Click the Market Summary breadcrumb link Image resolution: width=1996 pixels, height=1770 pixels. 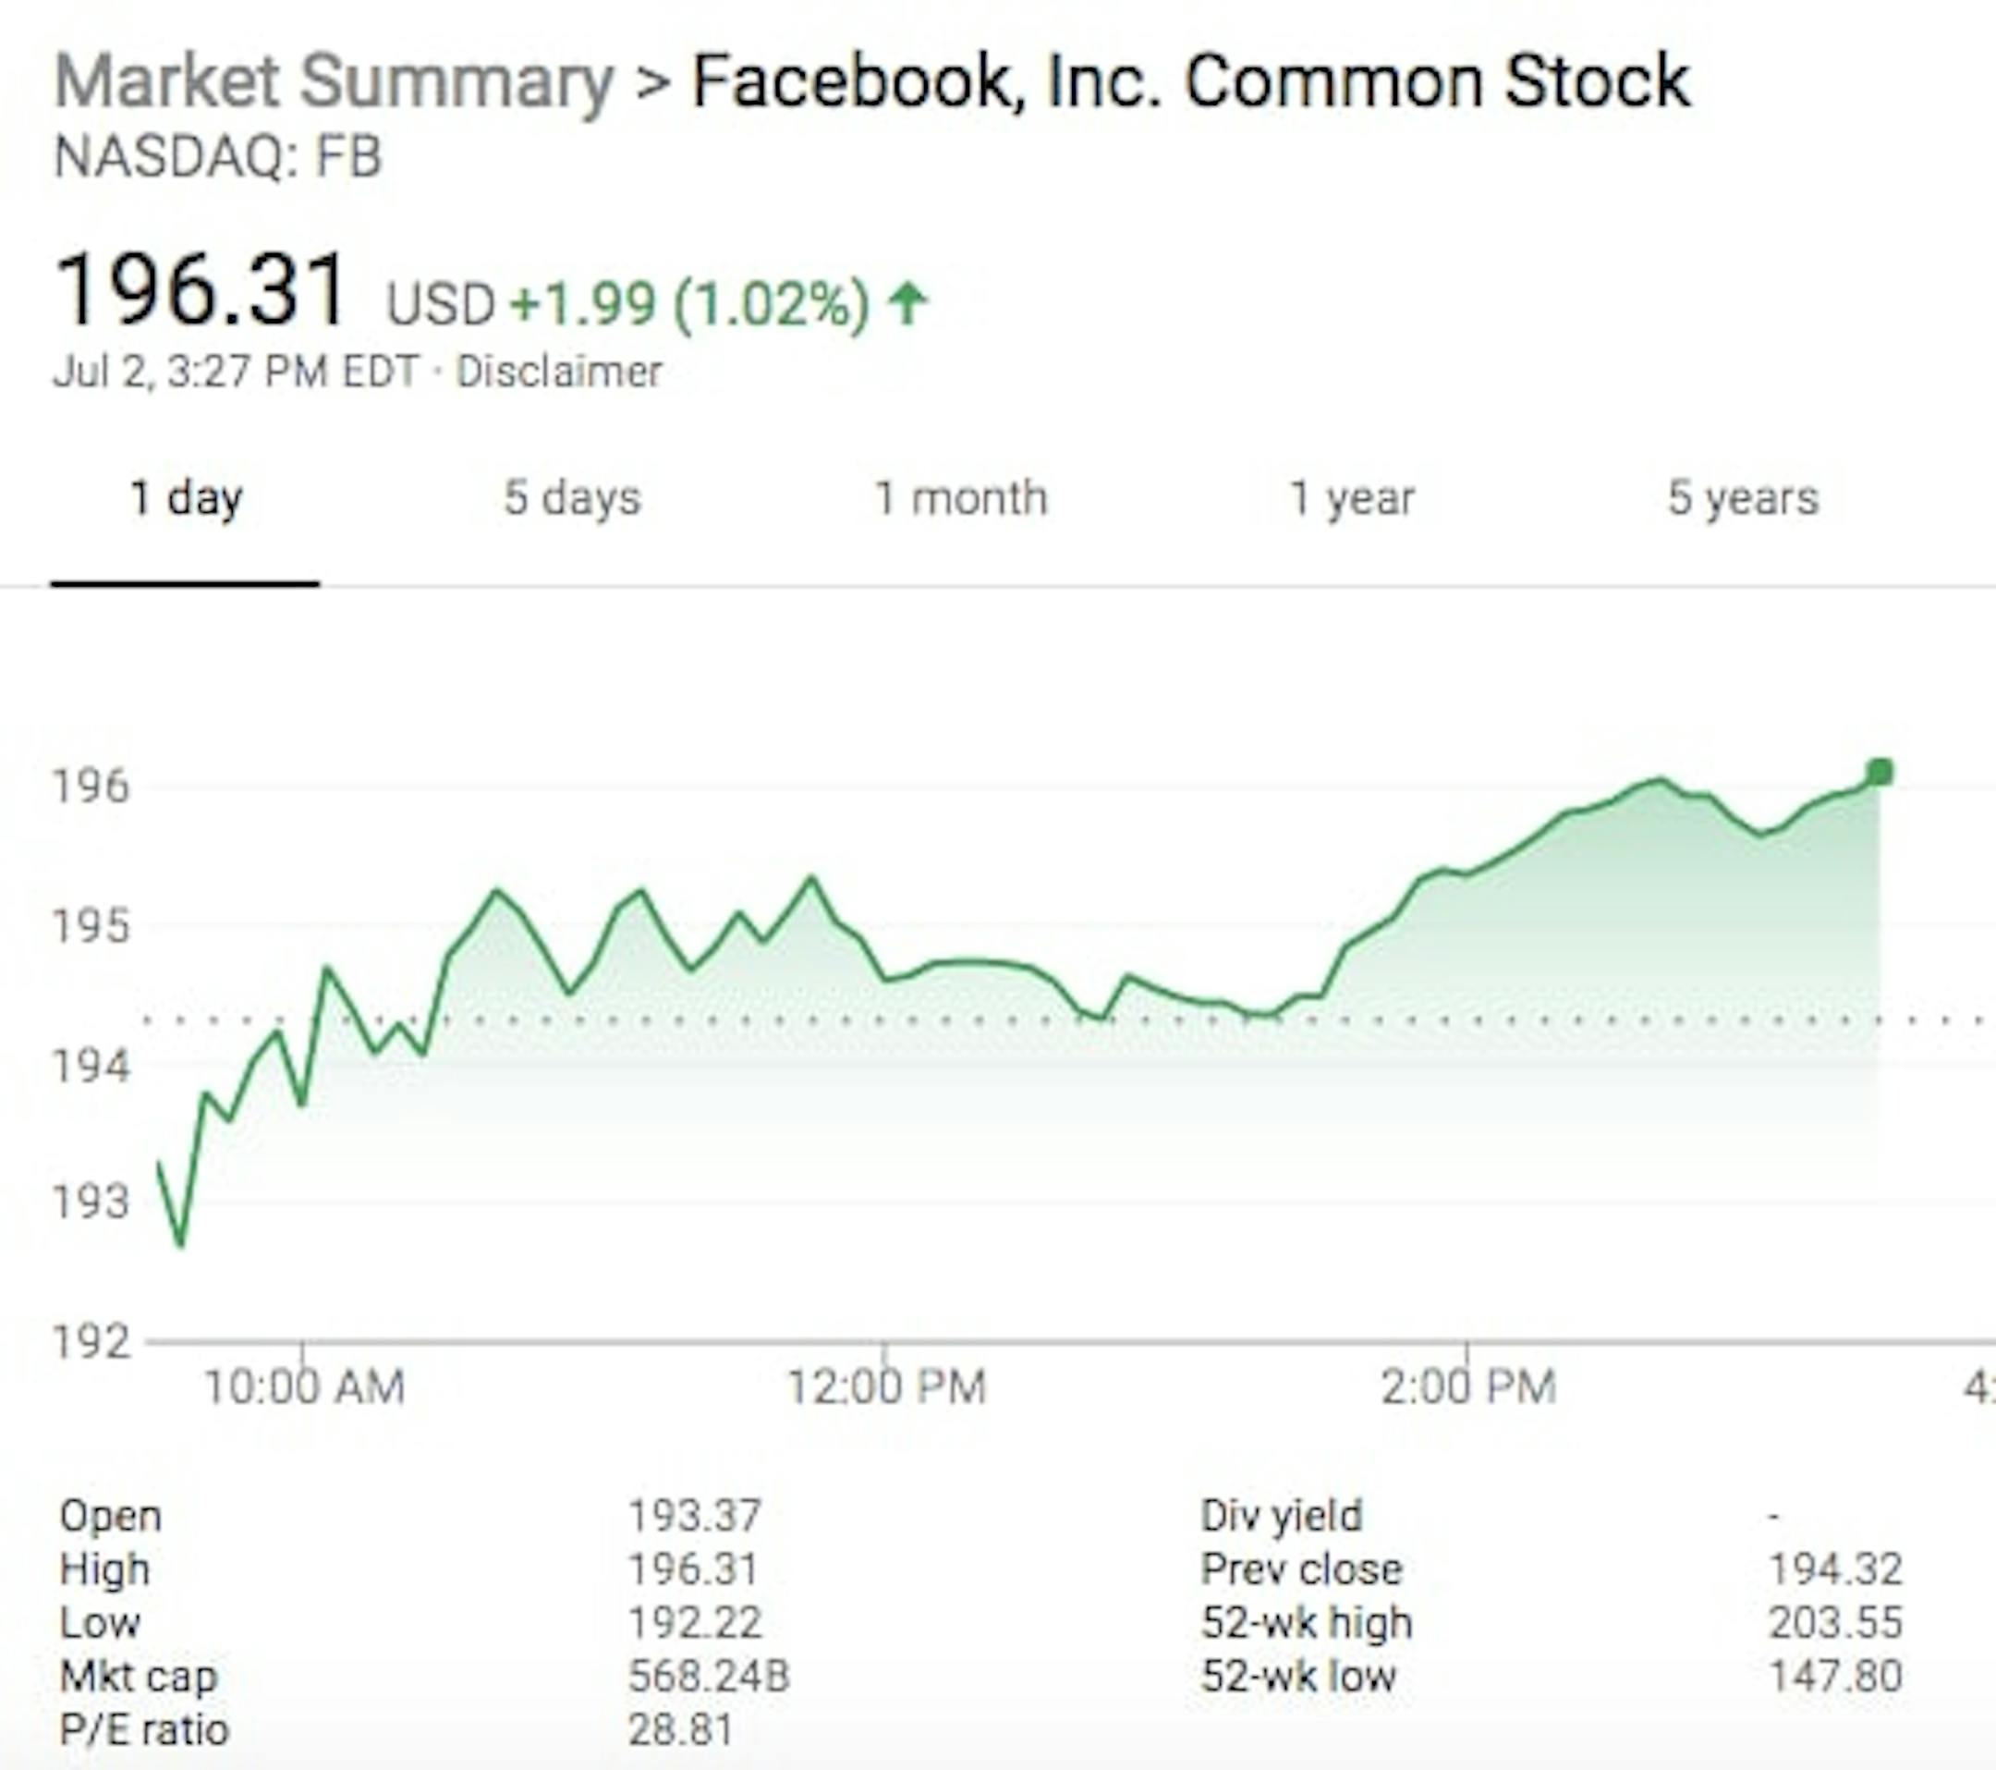click(334, 82)
